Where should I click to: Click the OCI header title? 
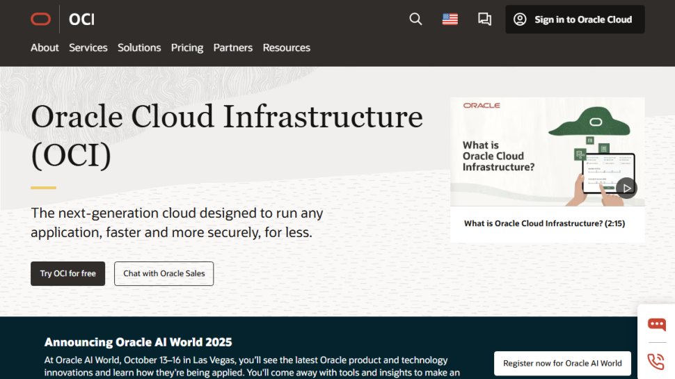pyautogui.click(x=81, y=19)
